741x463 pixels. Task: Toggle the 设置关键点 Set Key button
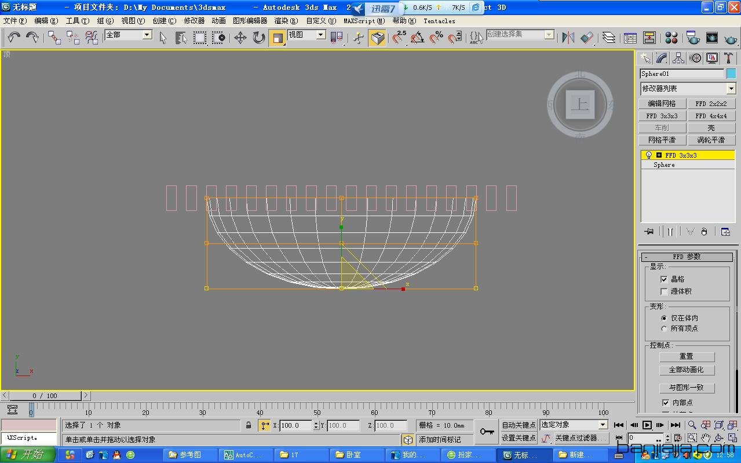coord(519,438)
